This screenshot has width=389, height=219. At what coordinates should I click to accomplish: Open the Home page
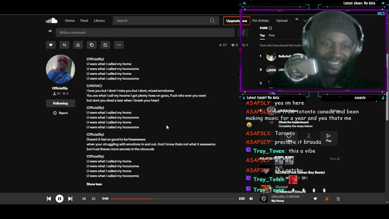point(70,21)
